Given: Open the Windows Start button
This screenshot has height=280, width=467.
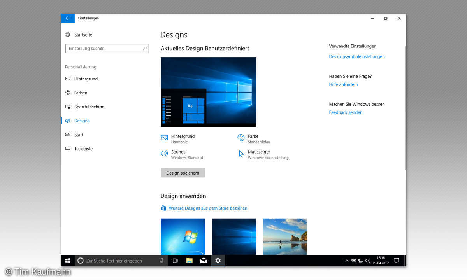Looking at the screenshot, I should coord(68,261).
